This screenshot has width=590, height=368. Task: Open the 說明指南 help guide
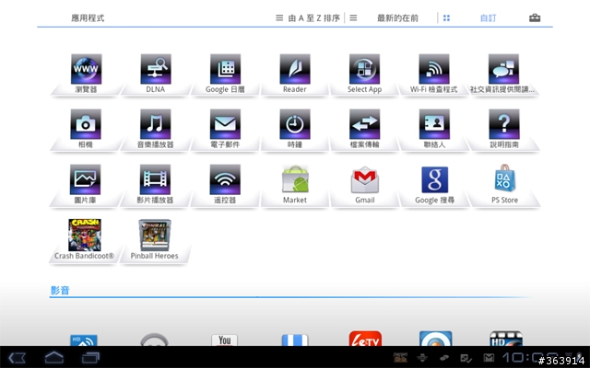[504, 129]
